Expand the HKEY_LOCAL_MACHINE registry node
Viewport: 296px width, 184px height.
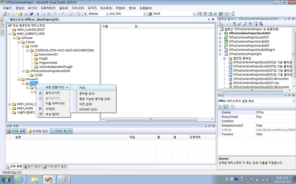pos(10,104)
